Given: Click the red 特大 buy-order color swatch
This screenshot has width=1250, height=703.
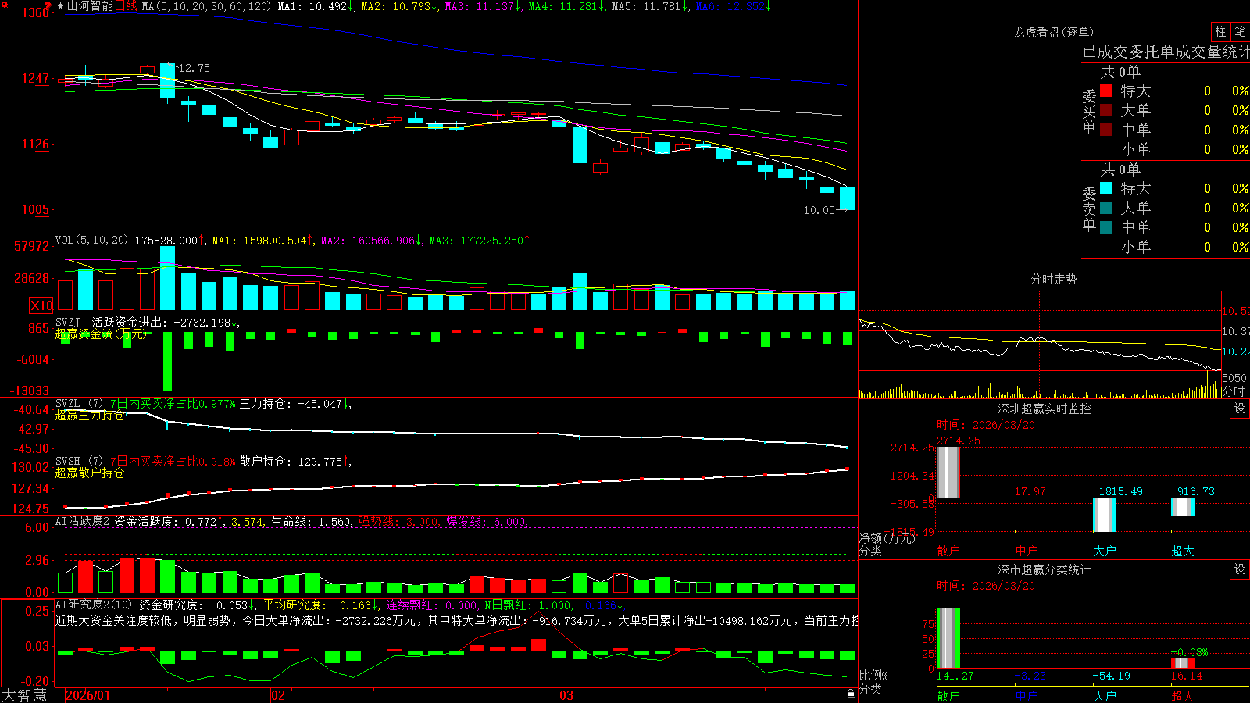Looking at the screenshot, I should pyautogui.click(x=1106, y=91).
